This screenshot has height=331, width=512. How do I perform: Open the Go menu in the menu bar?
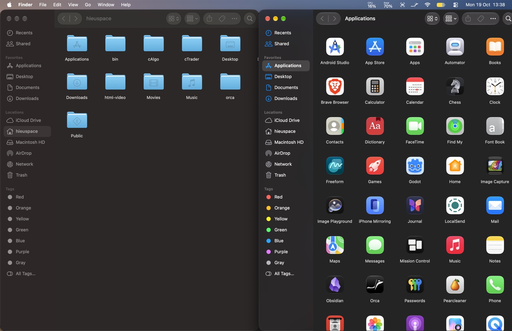tap(88, 5)
